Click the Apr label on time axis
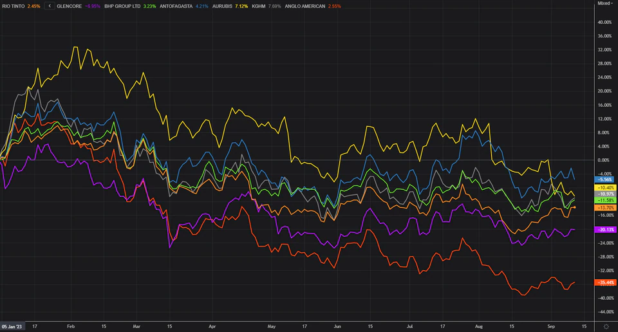The width and height of the screenshot is (618, 332). pos(212,326)
